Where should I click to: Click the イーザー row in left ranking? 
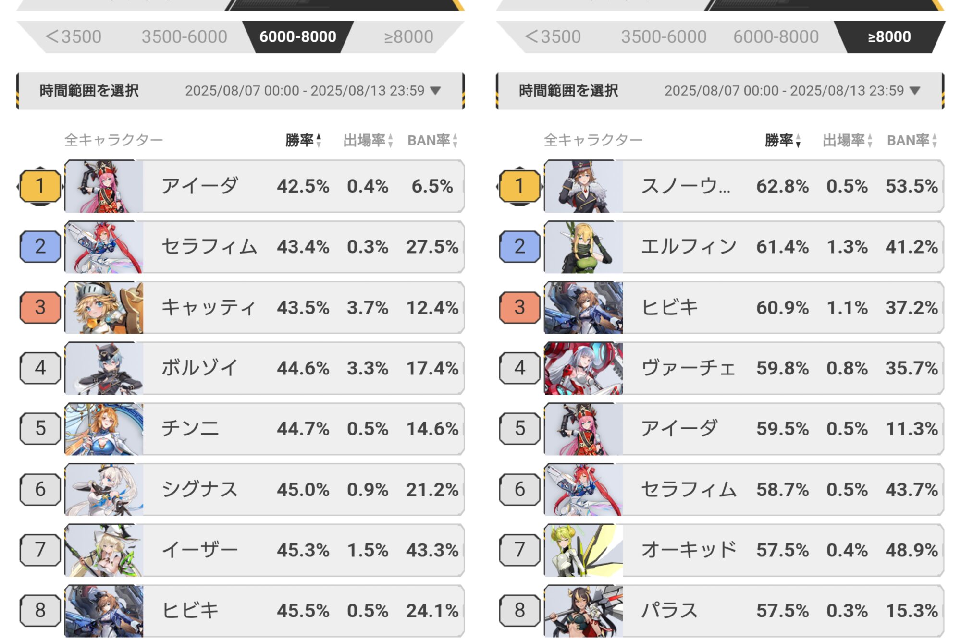tap(303, 550)
